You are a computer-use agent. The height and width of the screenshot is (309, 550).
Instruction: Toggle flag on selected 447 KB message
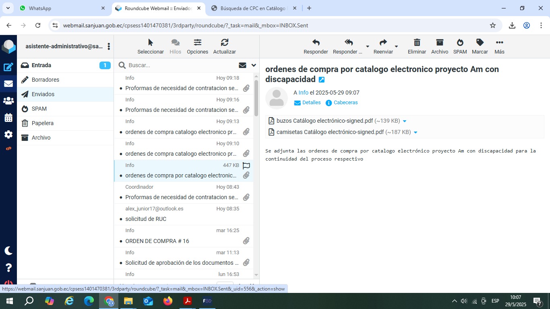246,165
